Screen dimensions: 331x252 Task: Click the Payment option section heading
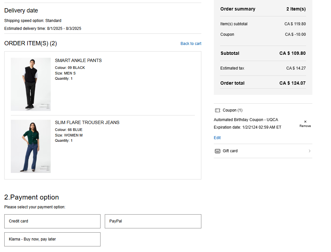pos(31,197)
